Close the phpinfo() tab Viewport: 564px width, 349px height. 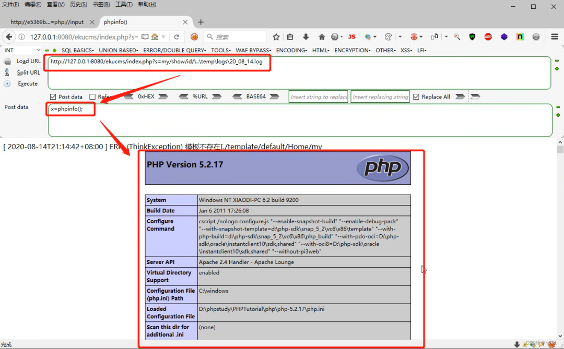coord(185,22)
